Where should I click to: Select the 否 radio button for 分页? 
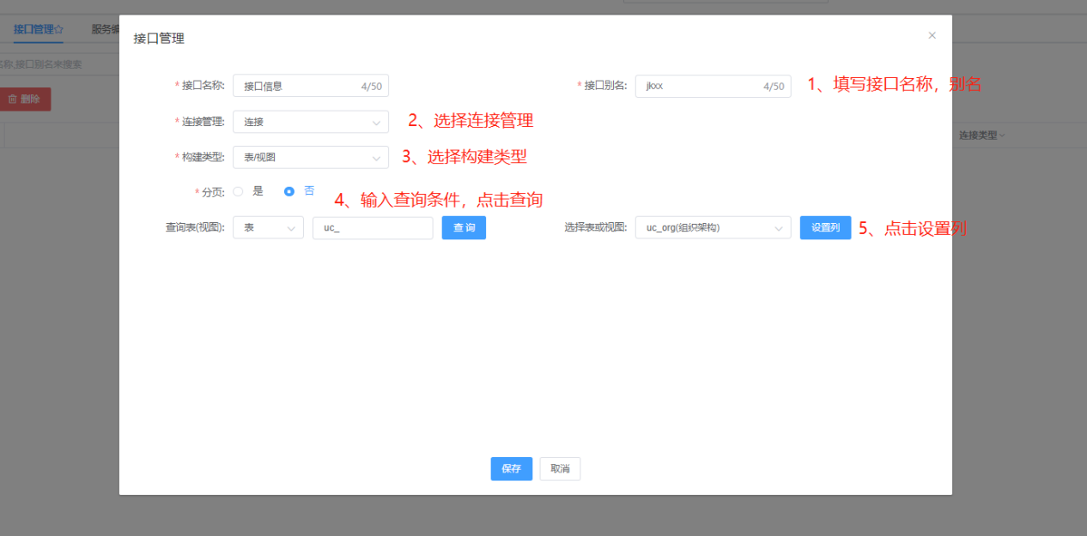[289, 191]
